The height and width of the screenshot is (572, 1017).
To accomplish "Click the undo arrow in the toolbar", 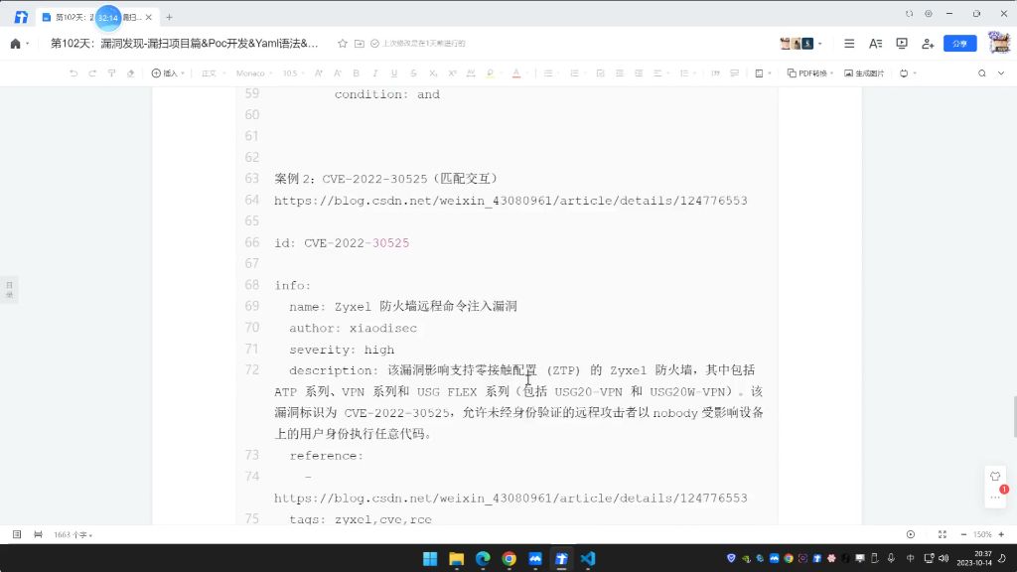I will [x=73, y=73].
